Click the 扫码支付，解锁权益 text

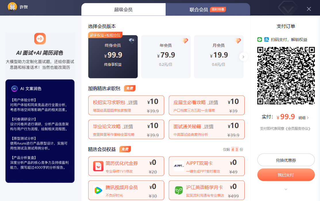[x=289, y=40]
